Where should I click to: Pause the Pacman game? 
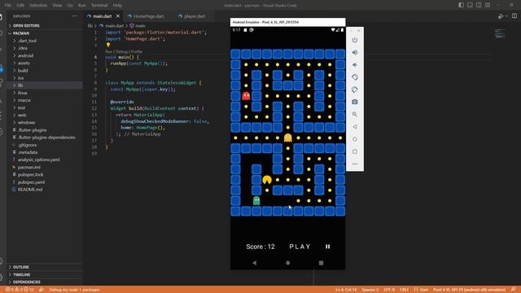tap(327, 247)
